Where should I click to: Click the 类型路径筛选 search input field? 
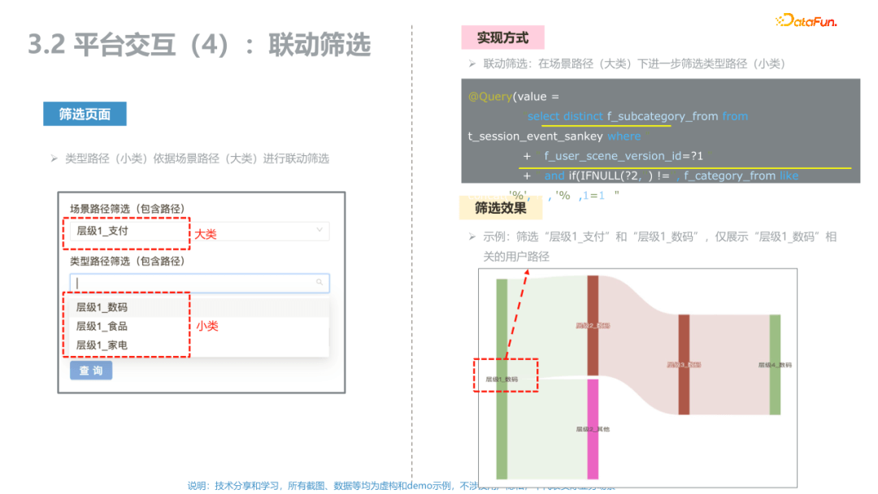point(199,283)
